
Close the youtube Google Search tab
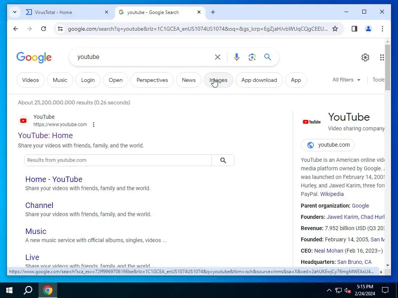pos(199,12)
